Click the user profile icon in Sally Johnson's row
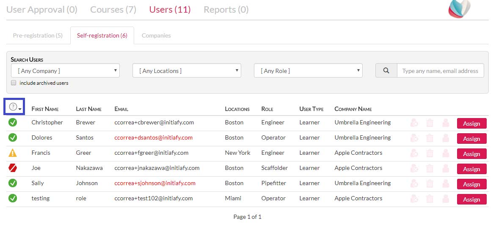496x226 pixels. [446, 183]
